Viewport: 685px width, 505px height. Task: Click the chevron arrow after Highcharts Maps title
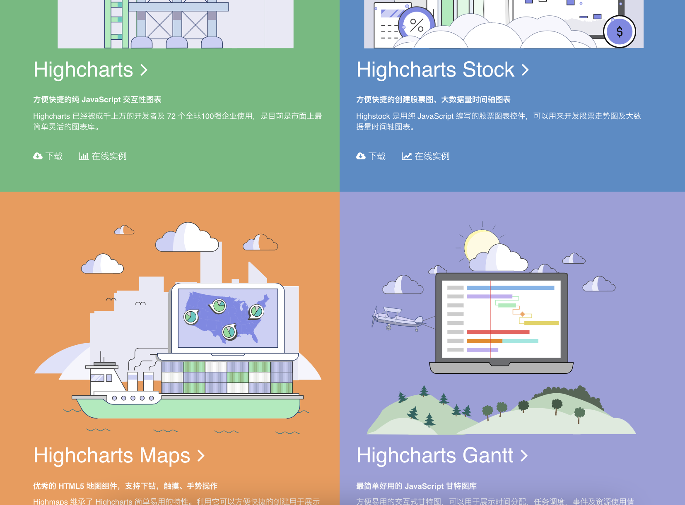(x=201, y=456)
